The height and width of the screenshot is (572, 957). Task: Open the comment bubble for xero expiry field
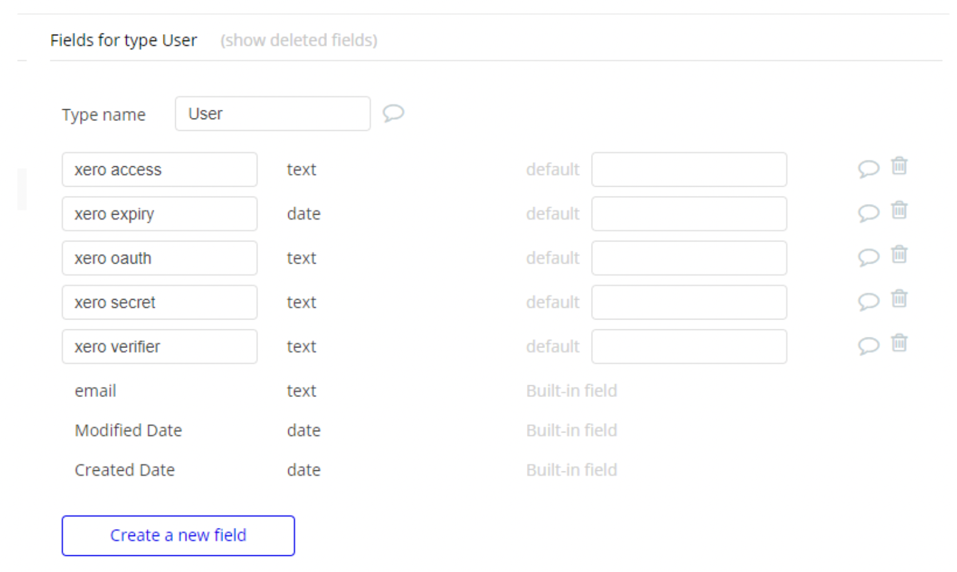868,213
